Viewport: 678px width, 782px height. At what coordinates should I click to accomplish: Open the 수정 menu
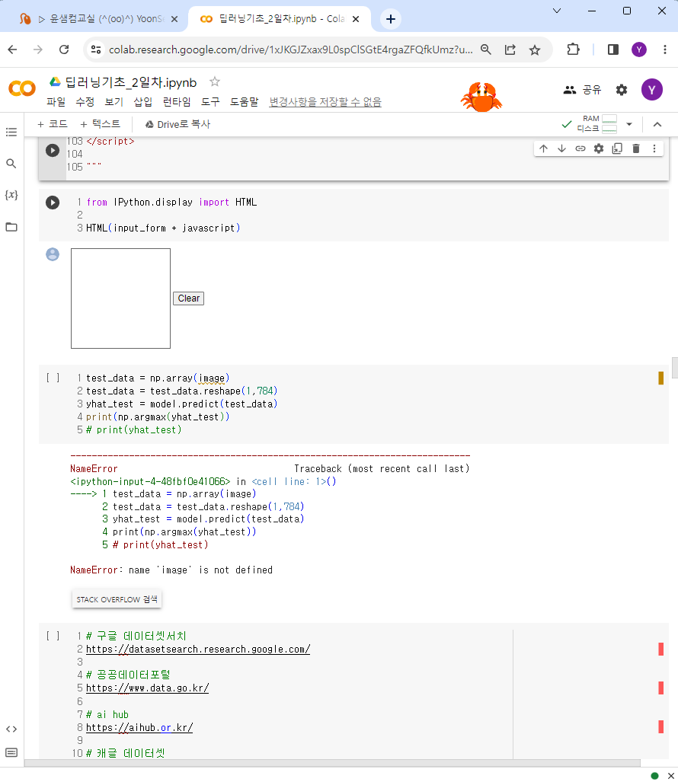(85, 102)
